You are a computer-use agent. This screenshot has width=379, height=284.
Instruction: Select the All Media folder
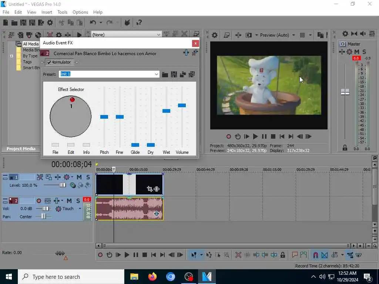click(x=30, y=44)
